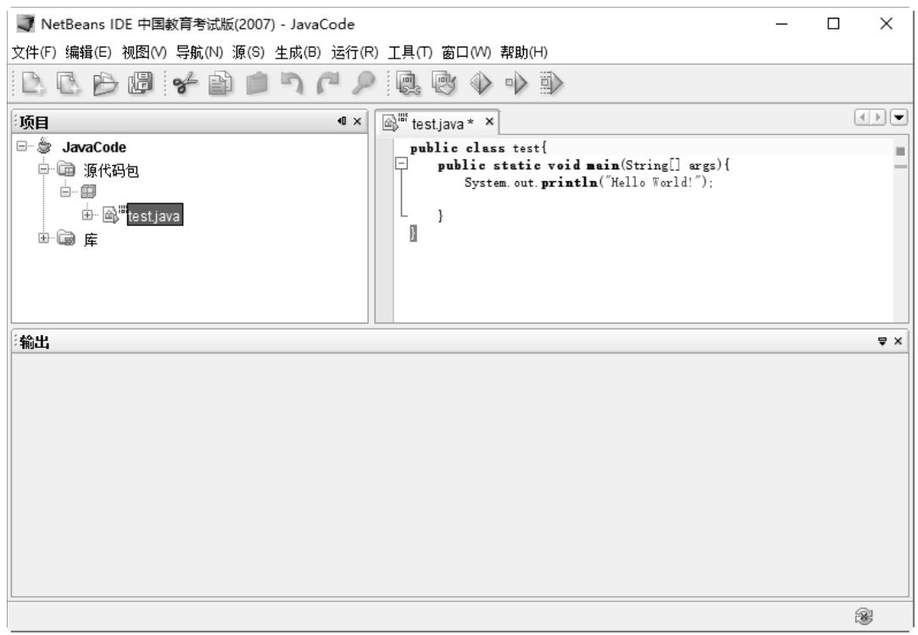Click the Find magnifier icon
This screenshot has width=918, height=635.
[364, 84]
